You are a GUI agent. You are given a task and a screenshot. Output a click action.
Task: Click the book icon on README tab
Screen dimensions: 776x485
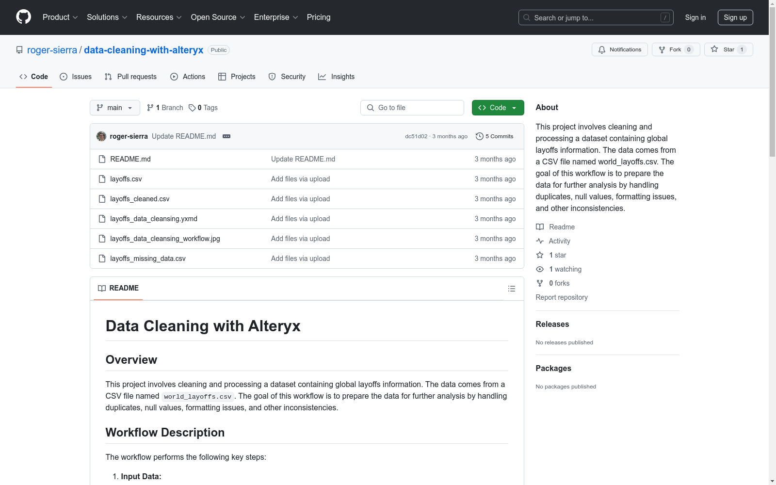coord(102,288)
